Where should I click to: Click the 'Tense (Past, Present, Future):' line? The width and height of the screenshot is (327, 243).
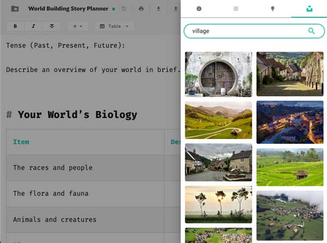click(x=65, y=45)
